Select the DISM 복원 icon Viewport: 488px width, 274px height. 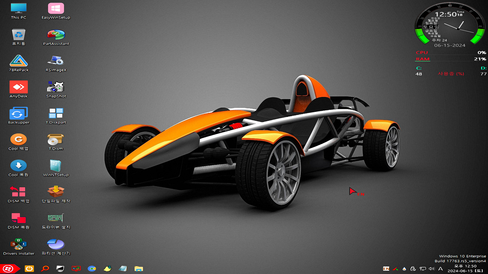coord(19,221)
